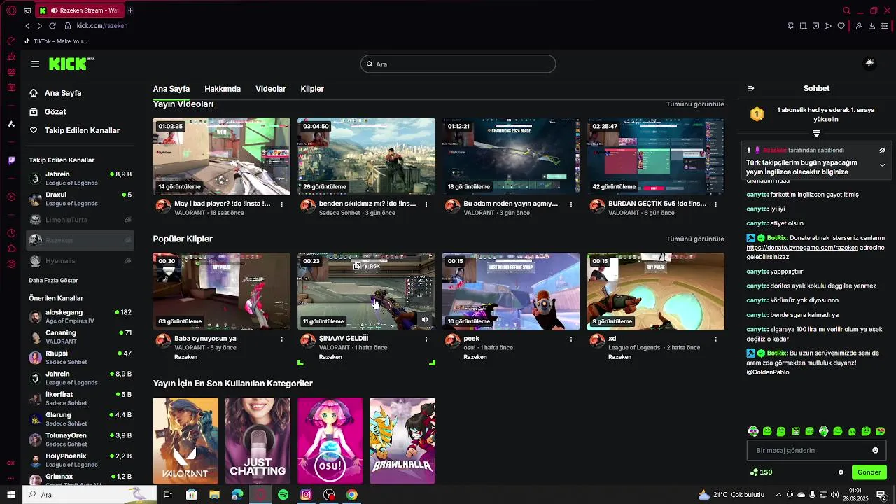
Task: Open the 01:02:35 VALORANT video thumbnail
Action: (221, 156)
